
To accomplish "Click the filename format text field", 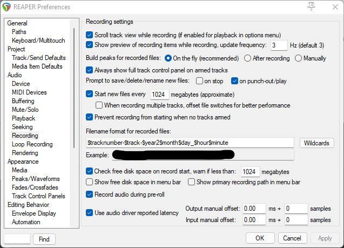I will click(190, 143).
